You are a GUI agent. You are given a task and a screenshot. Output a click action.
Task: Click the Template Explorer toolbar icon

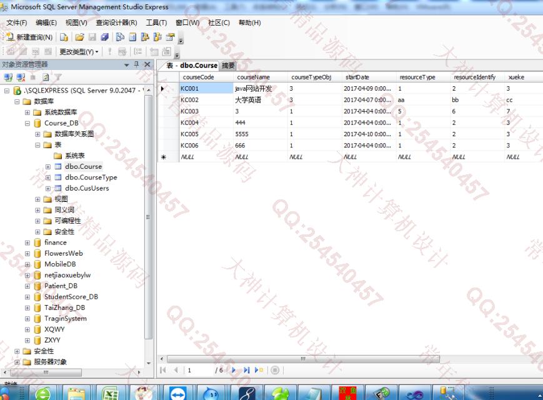click(x=157, y=37)
